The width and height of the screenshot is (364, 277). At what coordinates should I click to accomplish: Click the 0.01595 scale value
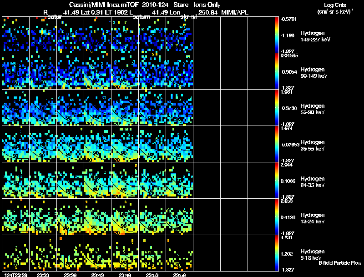click(x=289, y=55)
